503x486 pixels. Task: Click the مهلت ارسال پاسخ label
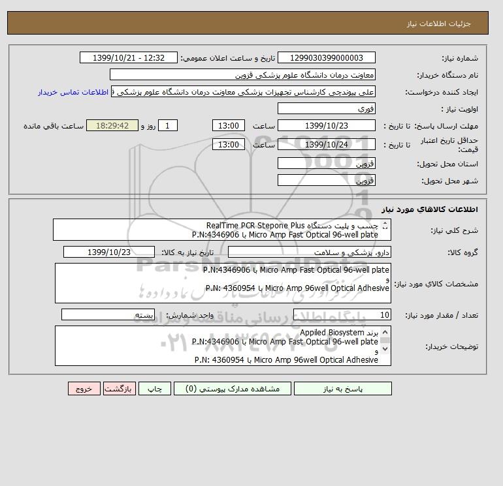point(447,126)
